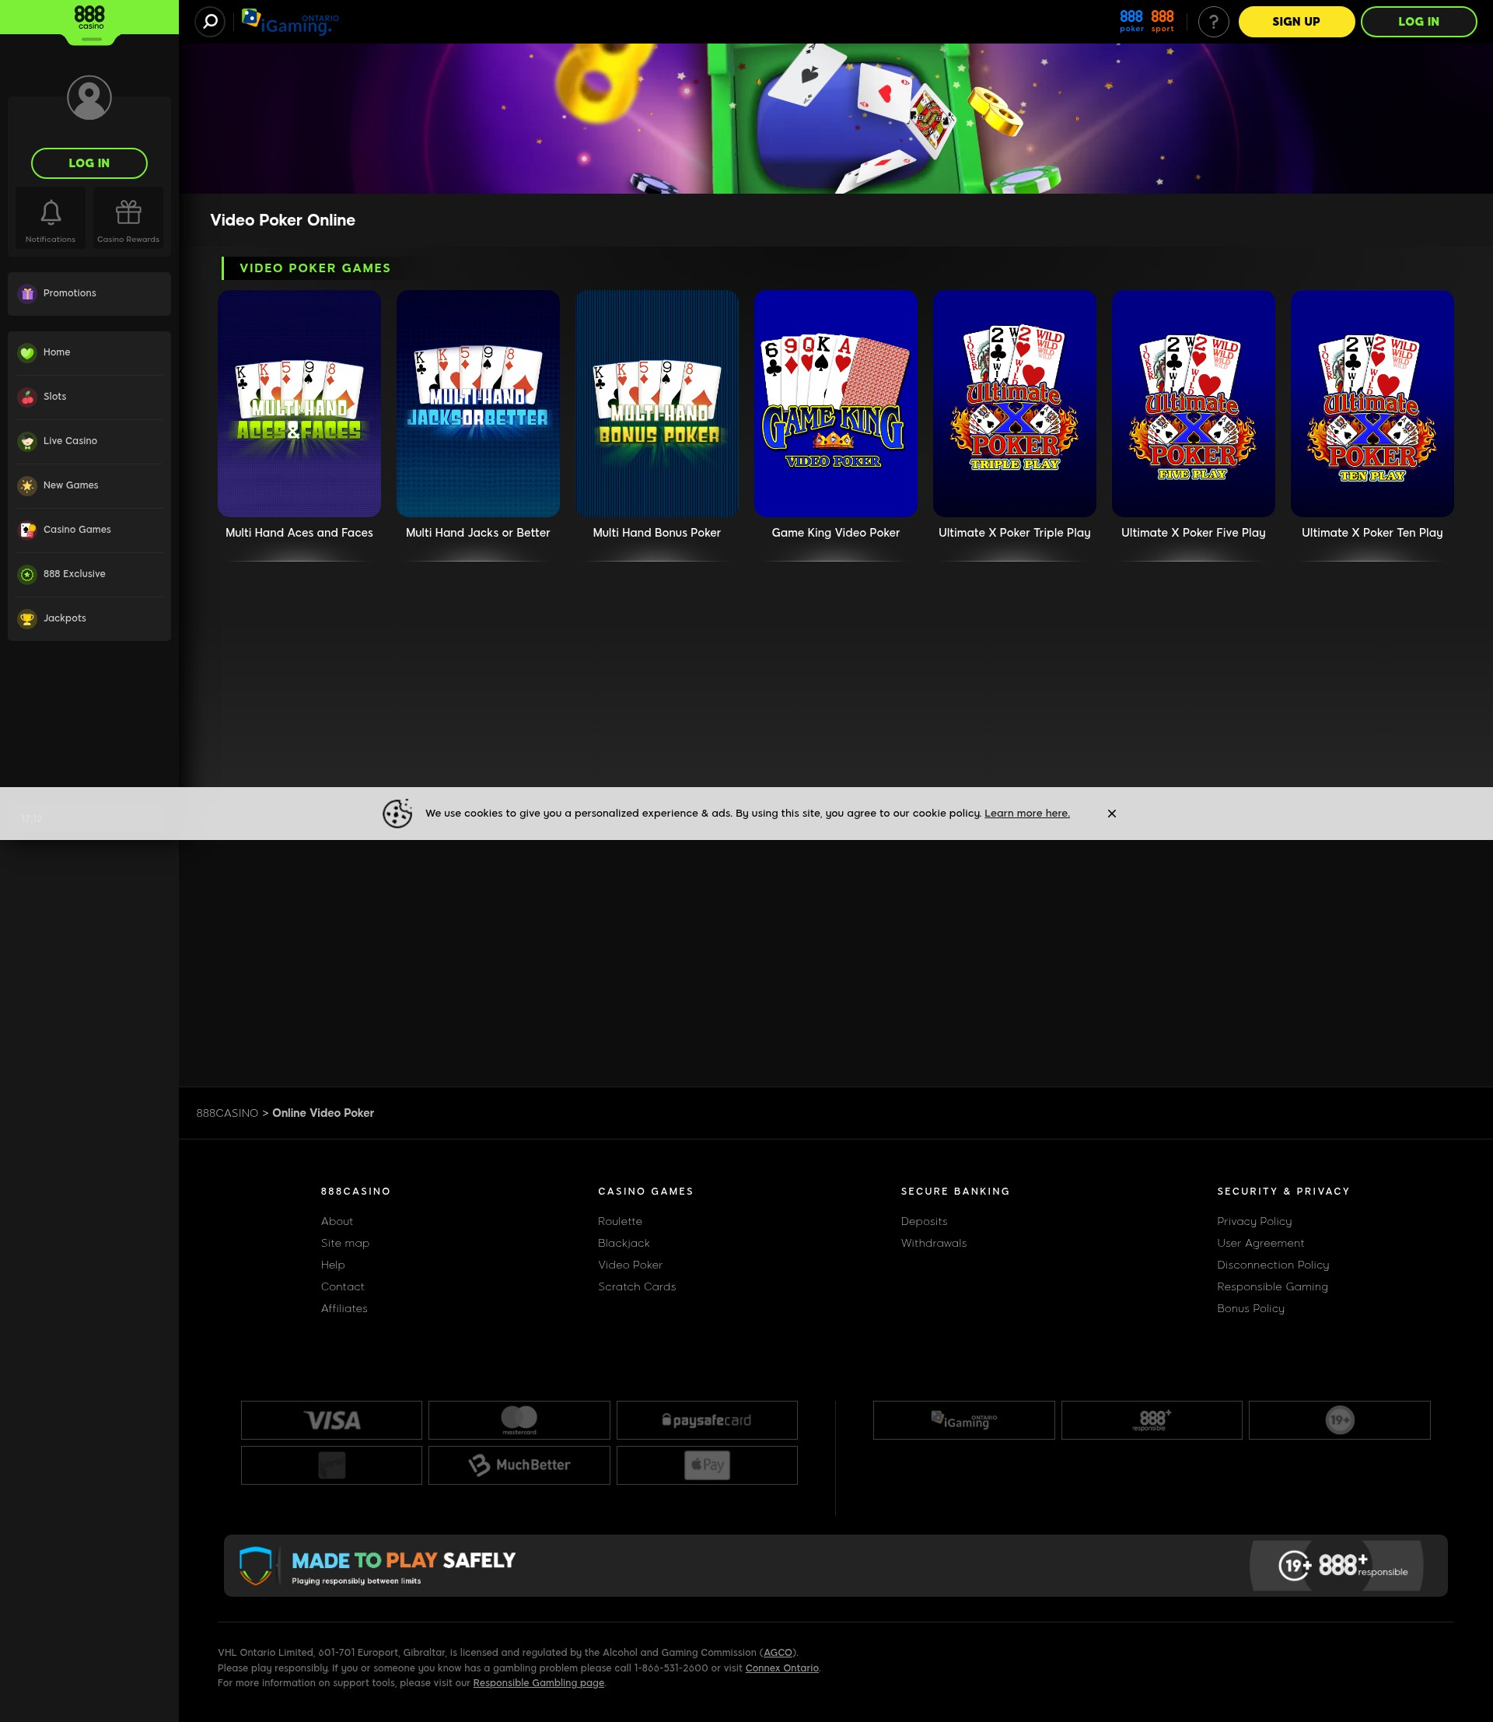Click the footer iGaming Ontario badge
Screen dimensions: 1493x1722
(964, 1420)
